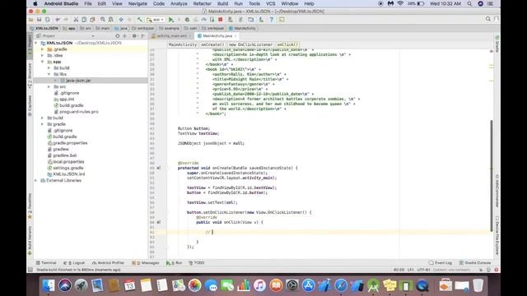Open the Terminal tool window
This screenshot has width=527, height=296.
[x=46, y=263]
